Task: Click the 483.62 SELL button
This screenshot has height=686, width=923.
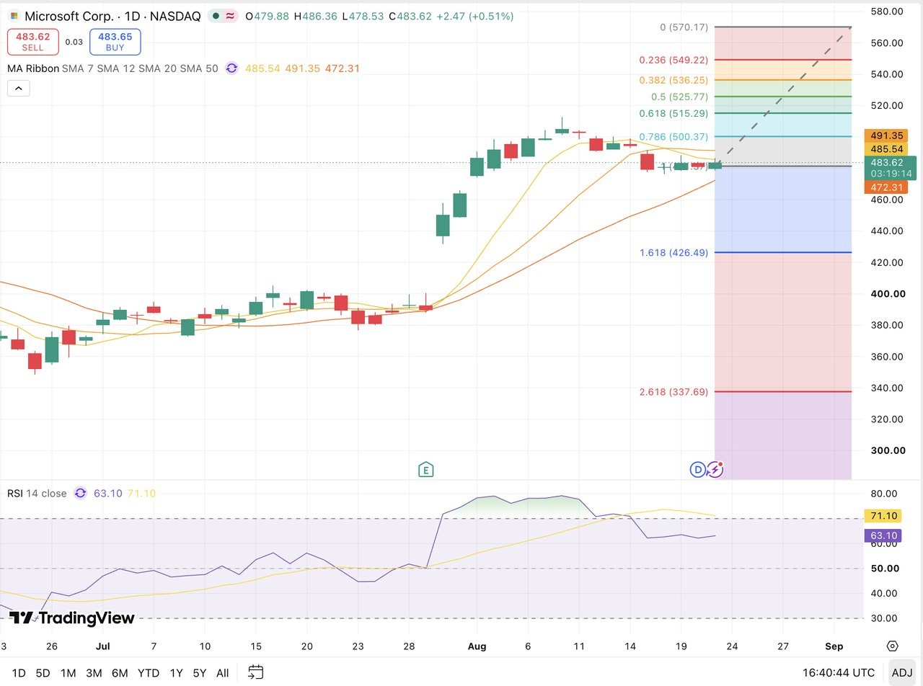Action: [32, 42]
